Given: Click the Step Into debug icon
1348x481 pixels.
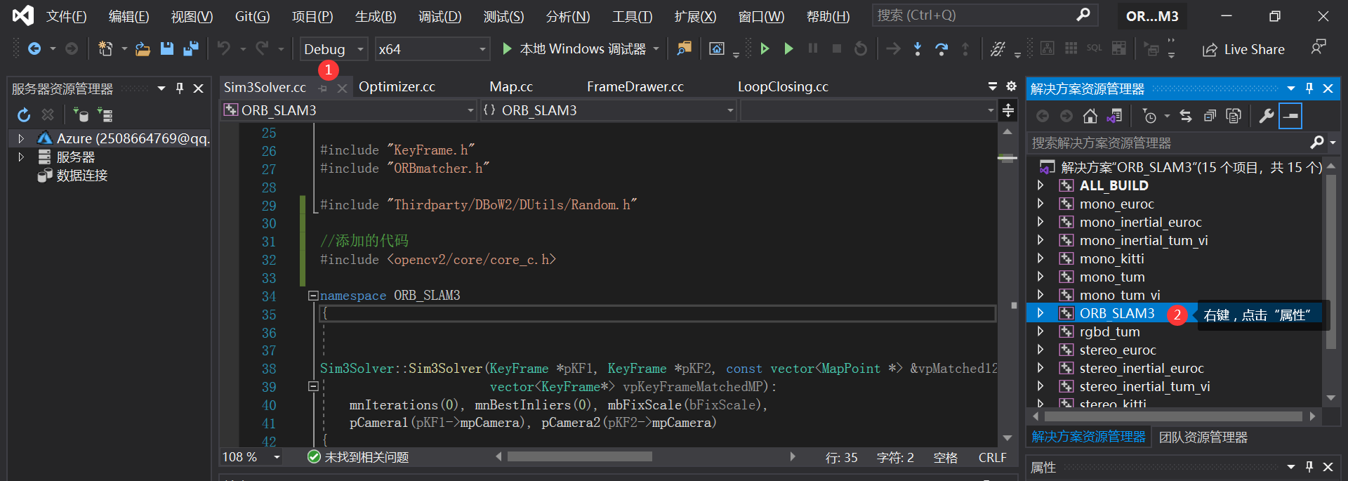Looking at the screenshot, I should 917,48.
